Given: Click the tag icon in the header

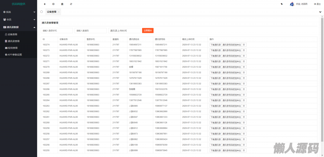Looking at the screenshot, I should [282, 4].
